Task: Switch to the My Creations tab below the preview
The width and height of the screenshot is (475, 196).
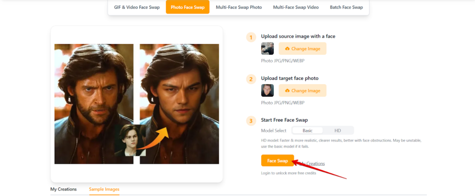Action: [x=63, y=189]
